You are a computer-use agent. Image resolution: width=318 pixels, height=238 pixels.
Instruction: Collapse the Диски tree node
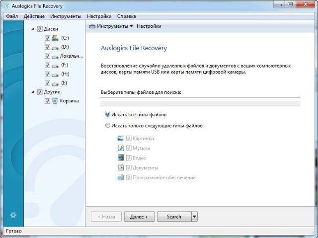[33, 29]
